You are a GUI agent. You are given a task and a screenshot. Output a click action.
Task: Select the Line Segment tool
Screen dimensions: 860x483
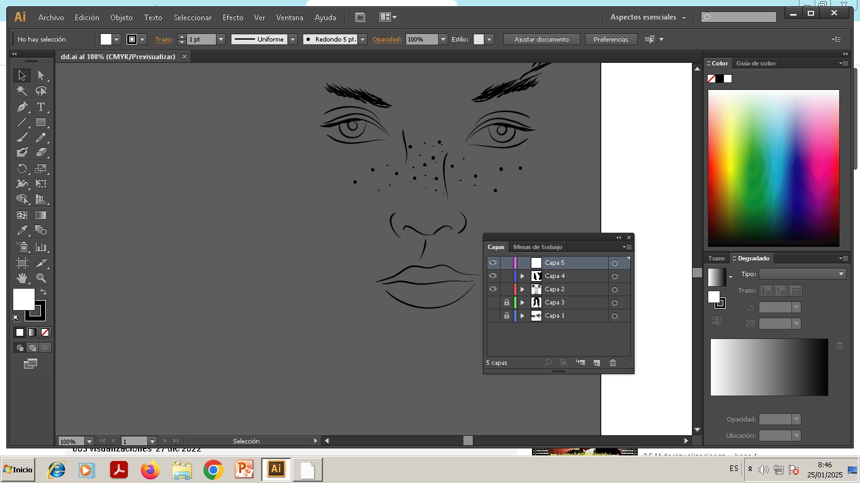[x=22, y=122]
